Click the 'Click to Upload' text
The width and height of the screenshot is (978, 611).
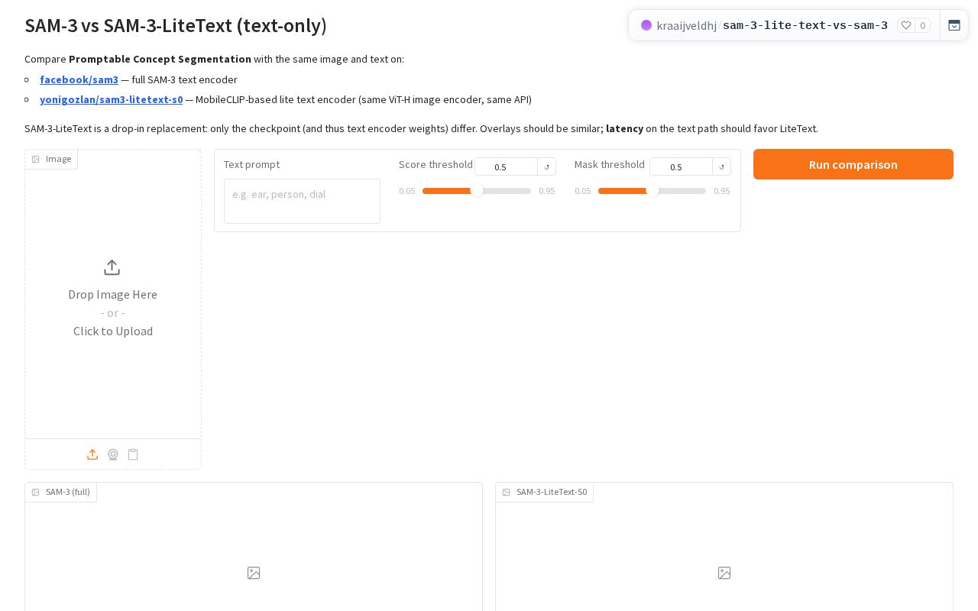(x=113, y=331)
